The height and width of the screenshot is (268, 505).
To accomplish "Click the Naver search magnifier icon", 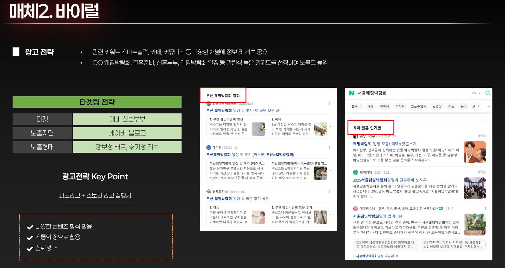I will (488, 93).
